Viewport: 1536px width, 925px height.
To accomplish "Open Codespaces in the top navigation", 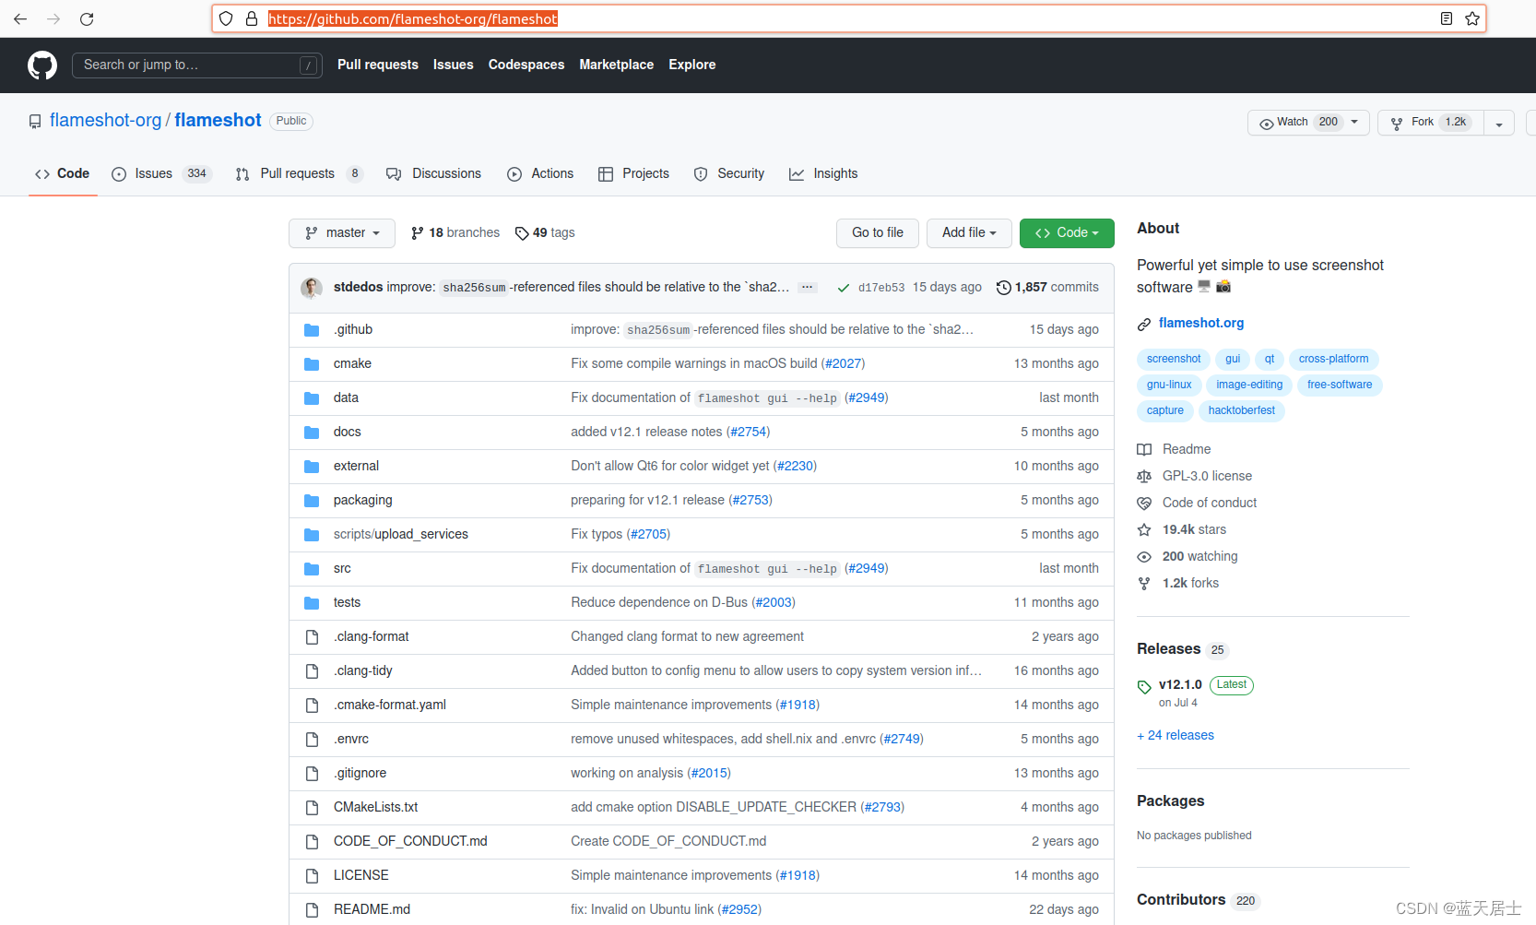I will (x=526, y=65).
